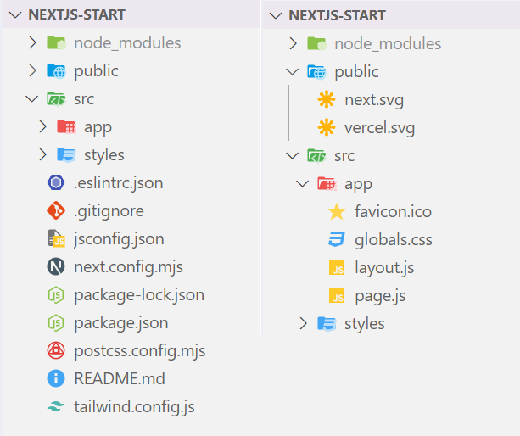Expand the styles folder in right panel

(x=303, y=323)
